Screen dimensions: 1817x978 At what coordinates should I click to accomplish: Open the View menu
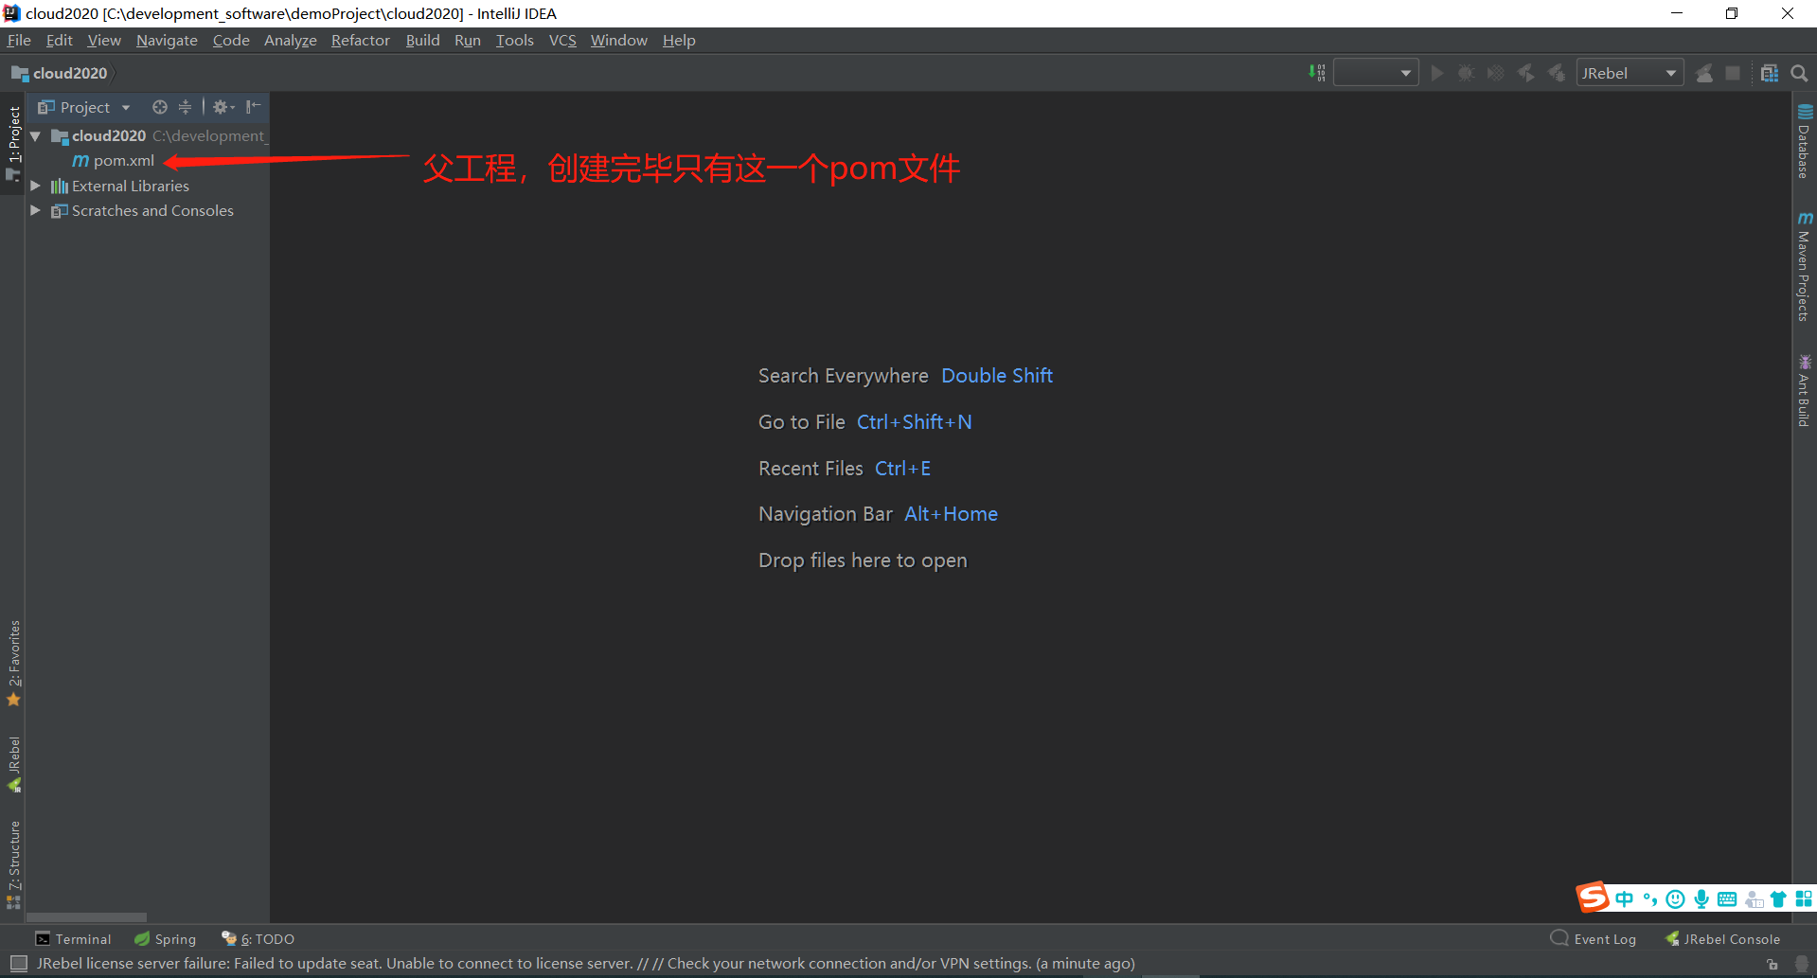coord(104,41)
